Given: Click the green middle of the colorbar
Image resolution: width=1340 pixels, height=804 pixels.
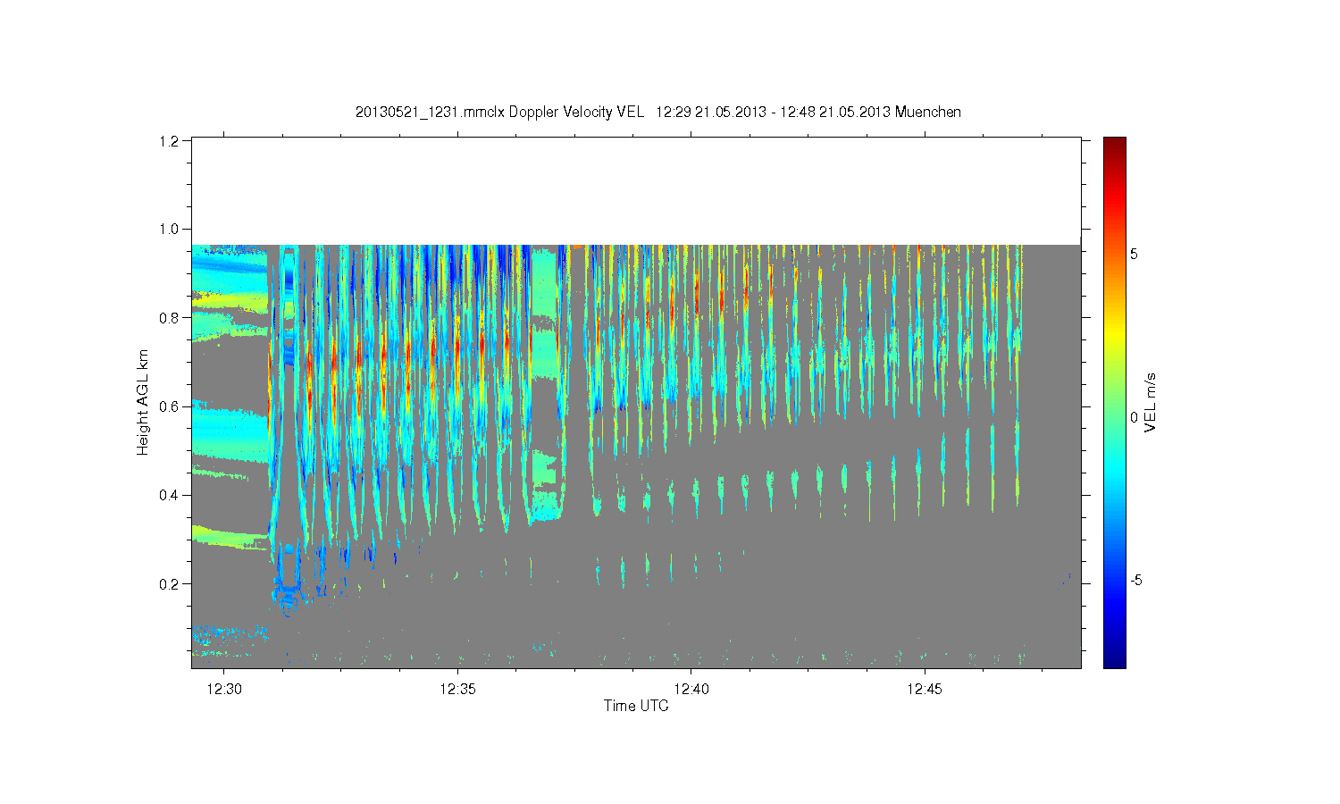Looking at the screenshot, I should pyautogui.click(x=1114, y=403).
